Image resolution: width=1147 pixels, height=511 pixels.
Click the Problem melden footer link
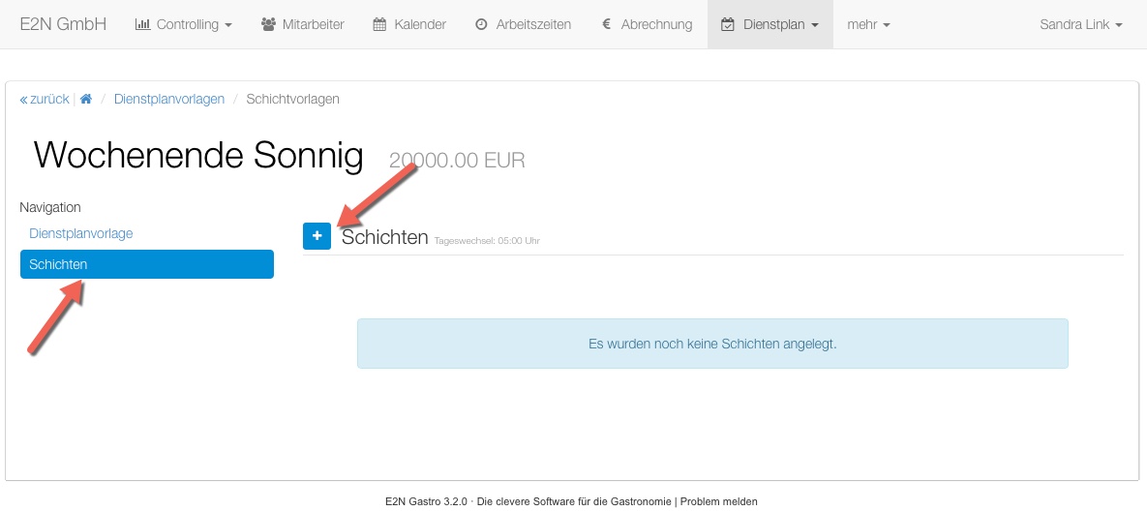click(719, 501)
